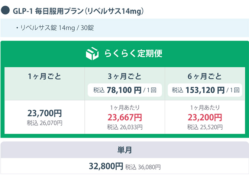Click the 税込 153,120円 / 1回 badge
The height and width of the screenshot is (179, 249).
(205, 90)
